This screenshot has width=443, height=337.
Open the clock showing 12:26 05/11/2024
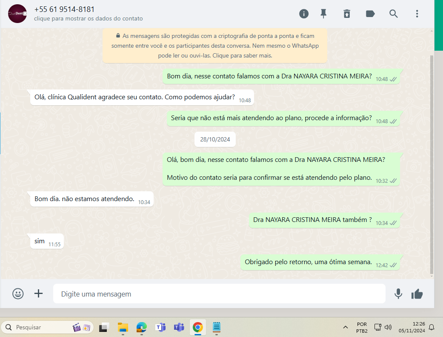[x=412, y=327]
